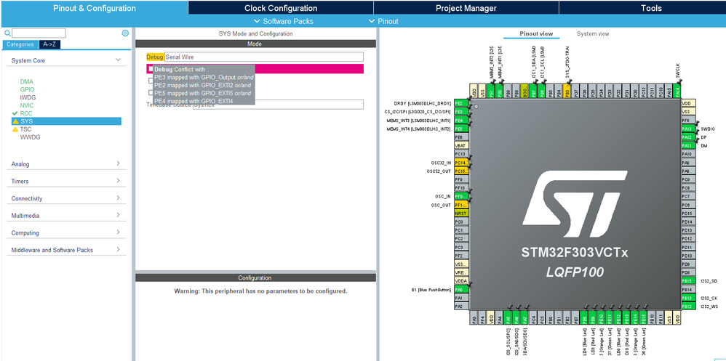Switch to the Clock Configuration tab

281,8
